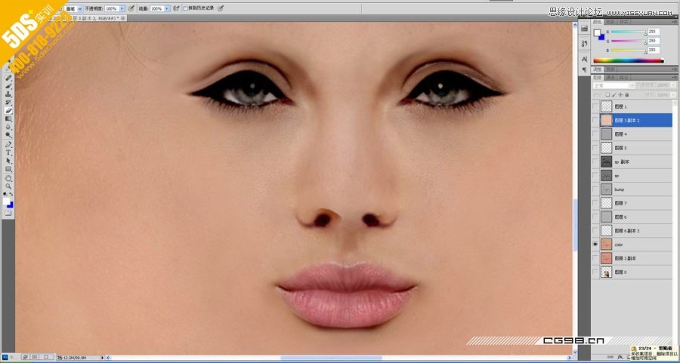Lock transparent pixels of layer
Image resolution: width=680 pixels, height=363 pixels.
[607, 94]
